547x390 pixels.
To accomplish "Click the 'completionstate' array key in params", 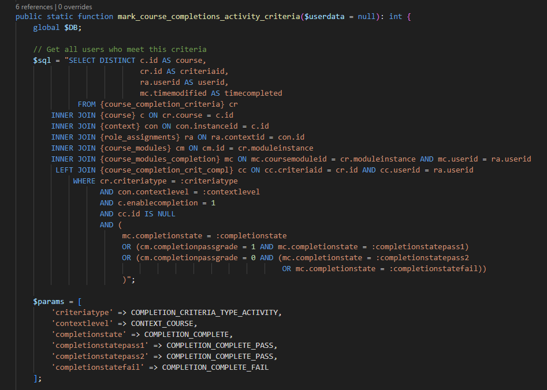I will [89, 335].
